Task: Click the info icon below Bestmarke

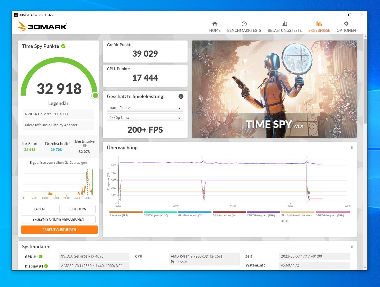Action: [85, 146]
